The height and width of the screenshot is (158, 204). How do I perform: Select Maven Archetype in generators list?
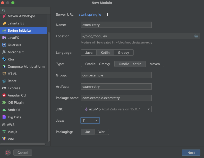[x=23, y=16]
